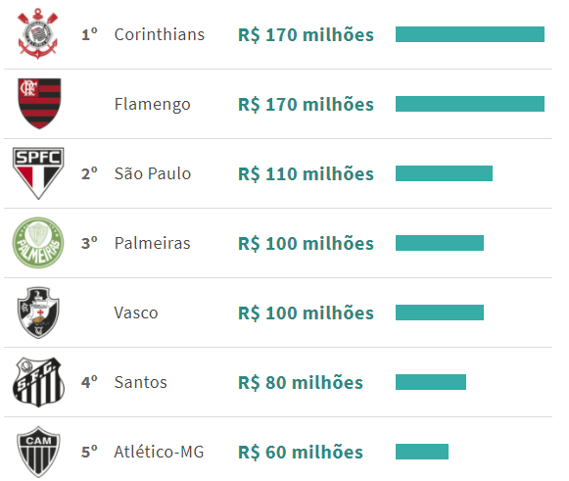Click the 5º ranking label
This screenshot has width=569, height=481.
click(89, 452)
